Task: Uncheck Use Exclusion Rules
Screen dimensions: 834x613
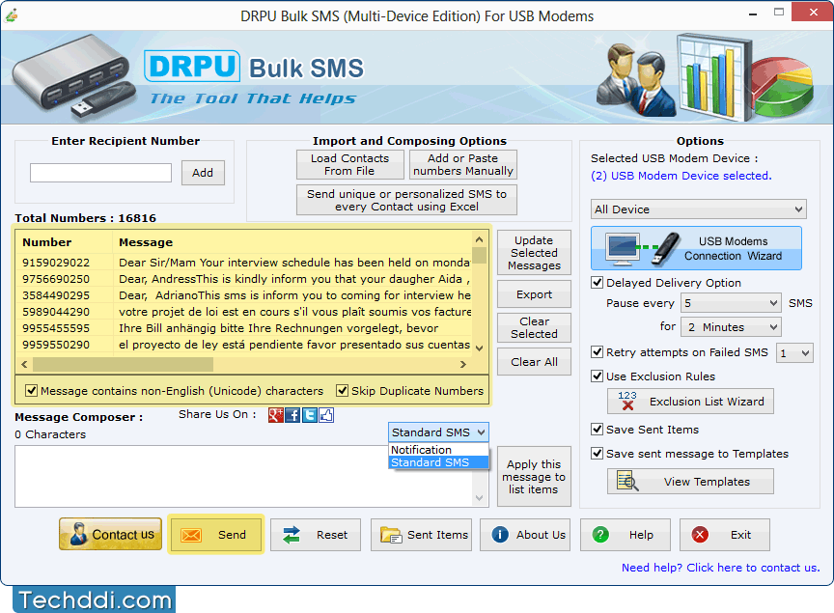Action: 597,376
